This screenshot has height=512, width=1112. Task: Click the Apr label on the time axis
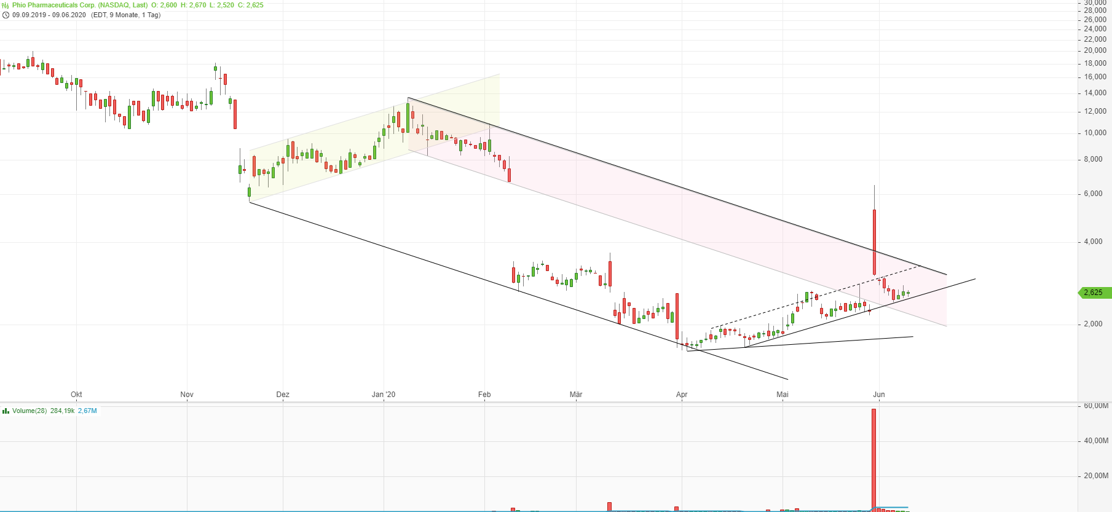[682, 395]
